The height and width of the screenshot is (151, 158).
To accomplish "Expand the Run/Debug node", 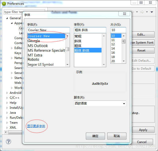I will (7, 118).
